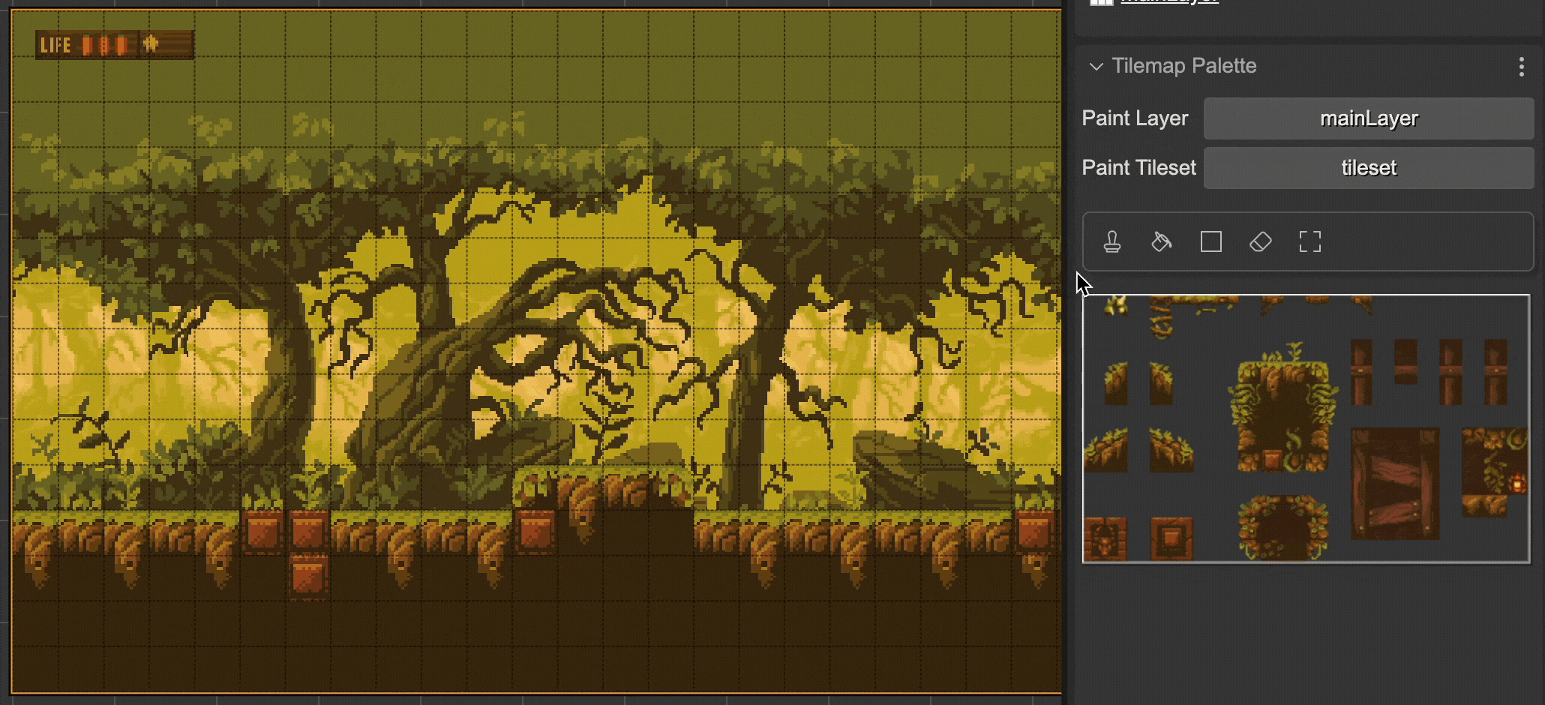Choose the carved face brick tile
The image size is (1545, 705).
[x=1105, y=538]
